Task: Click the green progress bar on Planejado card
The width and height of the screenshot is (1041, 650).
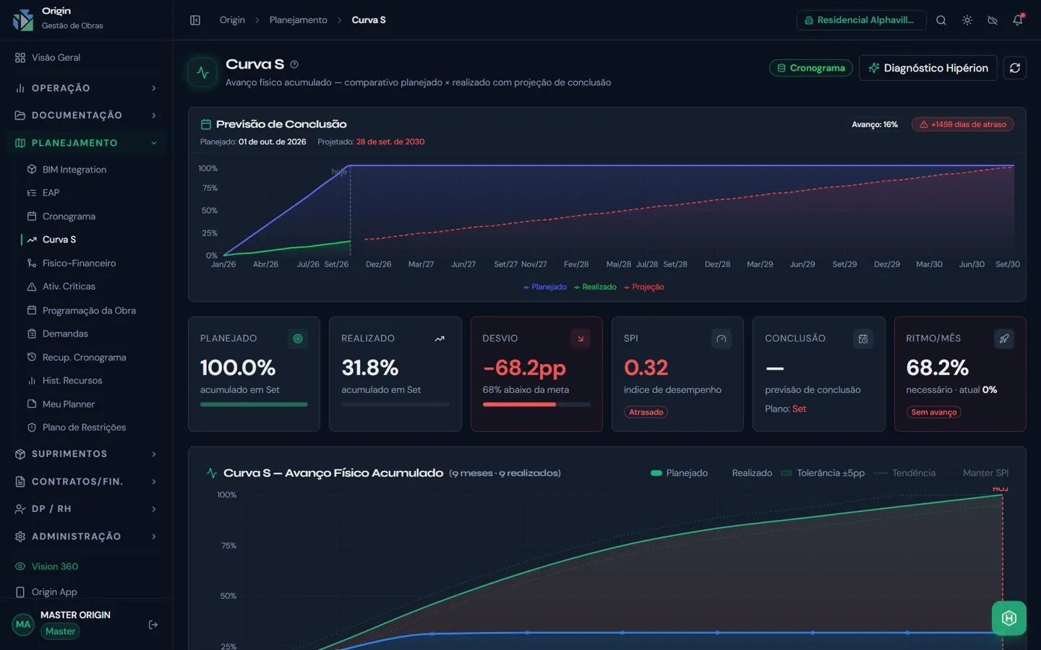Action: [x=254, y=404]
